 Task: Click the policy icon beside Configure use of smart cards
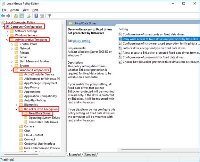click(120, 34)
